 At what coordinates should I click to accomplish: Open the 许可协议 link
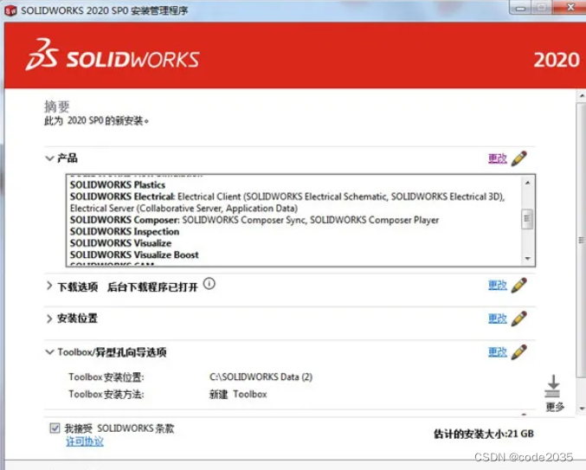click(x=85, y=441)
